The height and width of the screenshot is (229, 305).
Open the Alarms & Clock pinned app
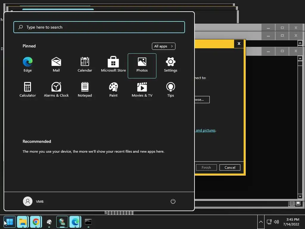click(x=56, y=89)
